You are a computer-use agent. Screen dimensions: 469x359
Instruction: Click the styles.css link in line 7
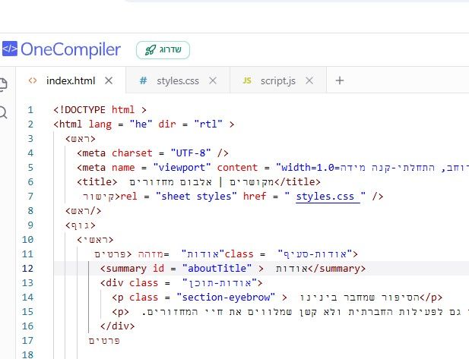328,197
